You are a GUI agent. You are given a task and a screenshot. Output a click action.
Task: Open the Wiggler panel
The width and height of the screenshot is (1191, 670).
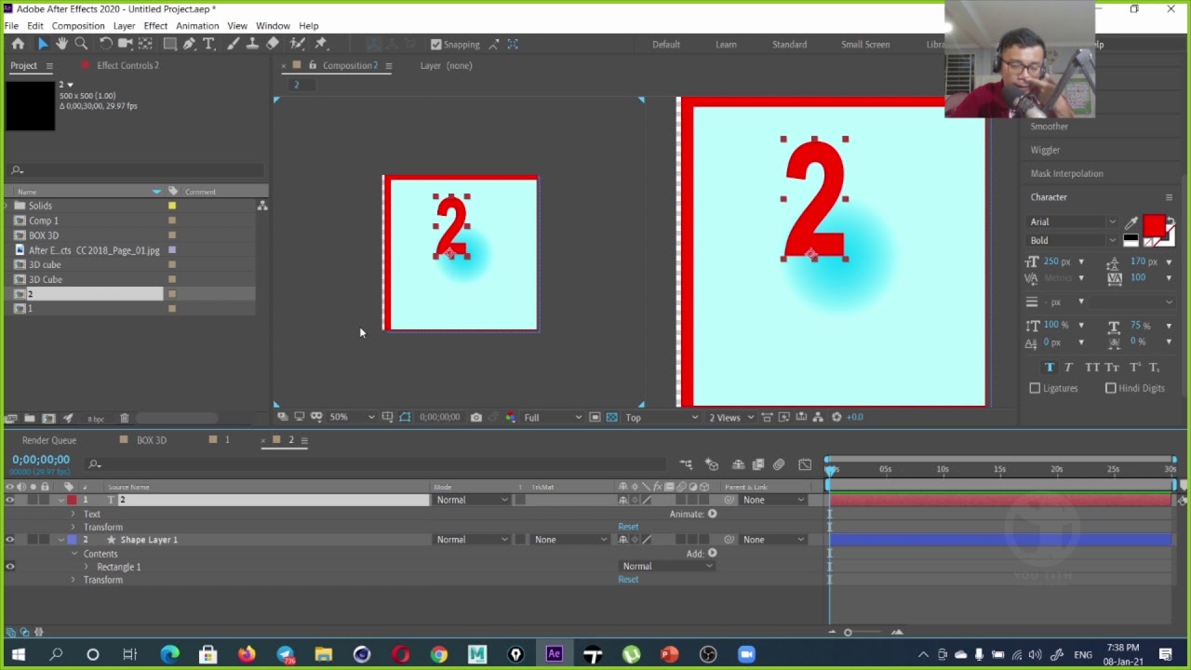click(1045, 150)
